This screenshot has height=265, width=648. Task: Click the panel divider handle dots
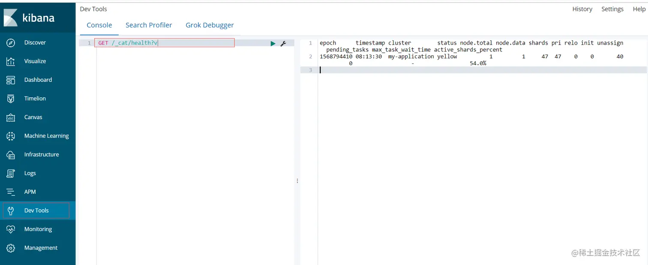[x=297, y=181]
